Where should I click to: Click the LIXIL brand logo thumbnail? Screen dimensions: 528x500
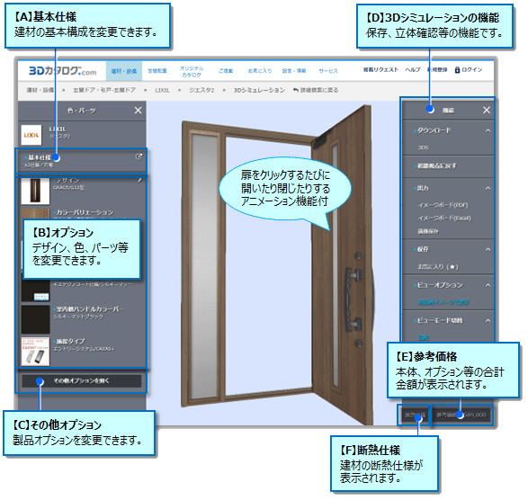coord(31,135)
